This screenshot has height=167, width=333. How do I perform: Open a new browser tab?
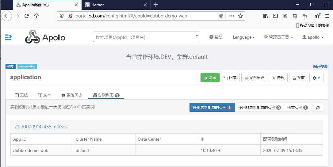click(x=156, y=5)
